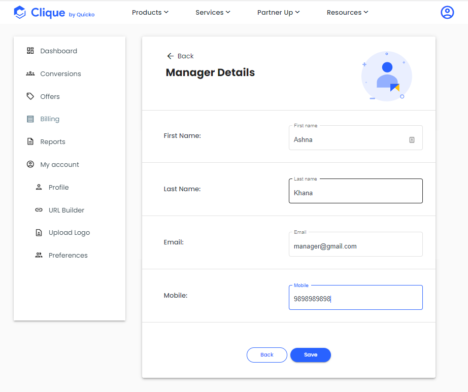Click the Preferences people icon

39,255
